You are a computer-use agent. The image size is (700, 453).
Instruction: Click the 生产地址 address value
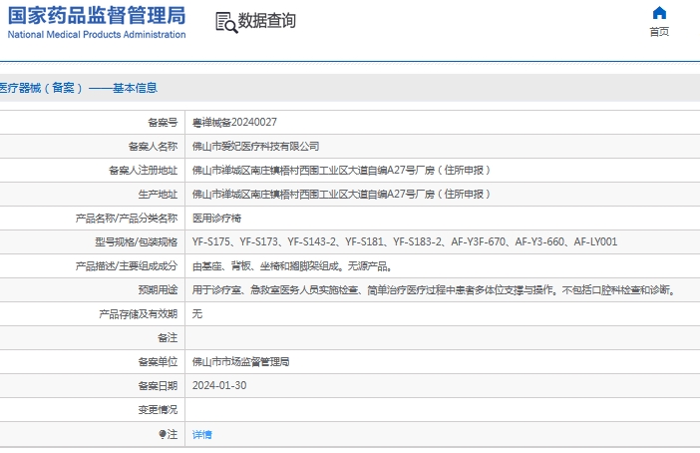click(x=341, y=195)
